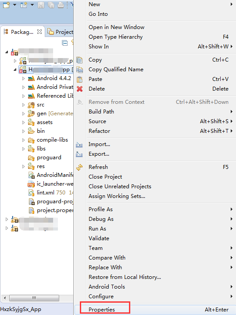Image resolution: width=236 pixels, height=315 pixels.
Task: Choose Open in New Window
Action: (161, 27)
